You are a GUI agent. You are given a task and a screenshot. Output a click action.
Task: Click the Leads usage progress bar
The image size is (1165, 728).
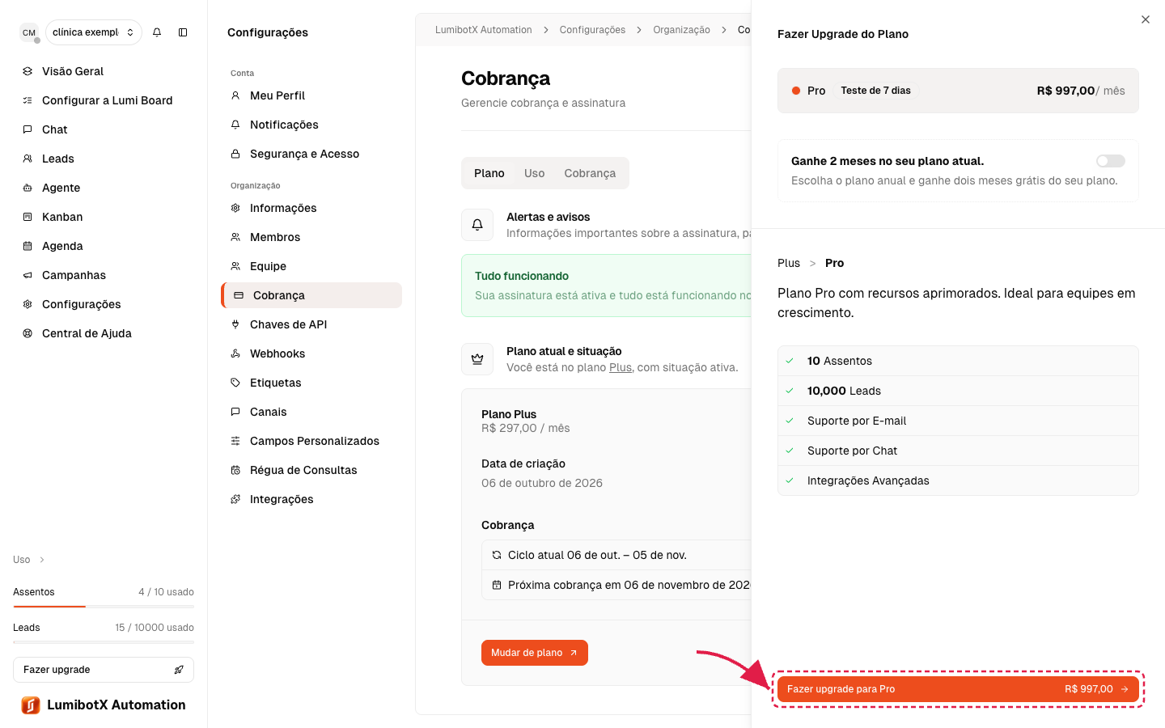point(104,641)
